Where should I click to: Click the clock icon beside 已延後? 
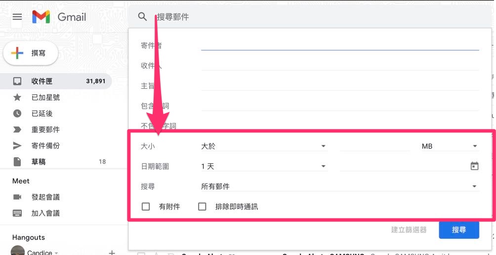(x=17, y=114)
